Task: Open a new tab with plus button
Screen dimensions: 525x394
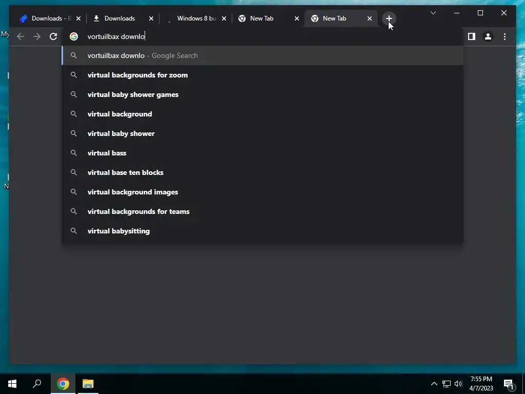Action: (389, 18)
